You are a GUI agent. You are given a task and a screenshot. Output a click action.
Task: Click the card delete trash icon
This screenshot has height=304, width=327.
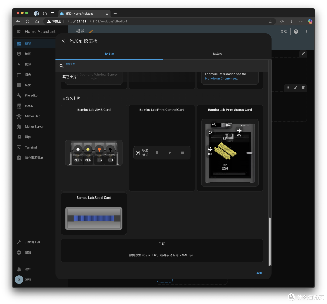click(x=303, y=88)
